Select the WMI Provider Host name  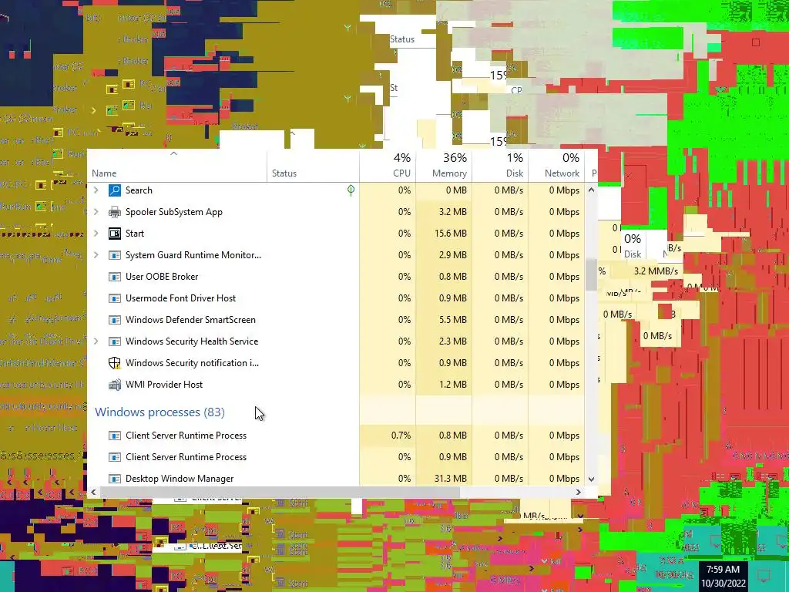pos(164,385)
